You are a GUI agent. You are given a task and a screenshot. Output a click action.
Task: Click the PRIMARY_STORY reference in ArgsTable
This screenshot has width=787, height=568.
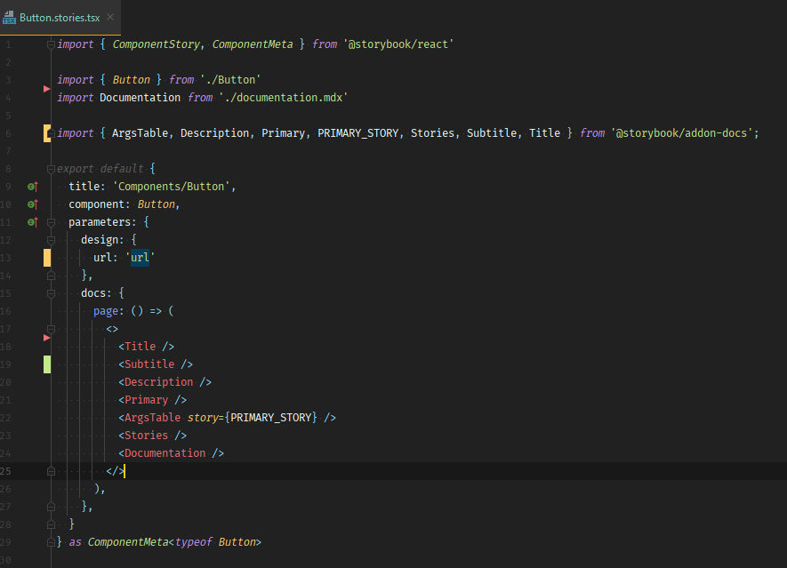(x=271, y=418)
